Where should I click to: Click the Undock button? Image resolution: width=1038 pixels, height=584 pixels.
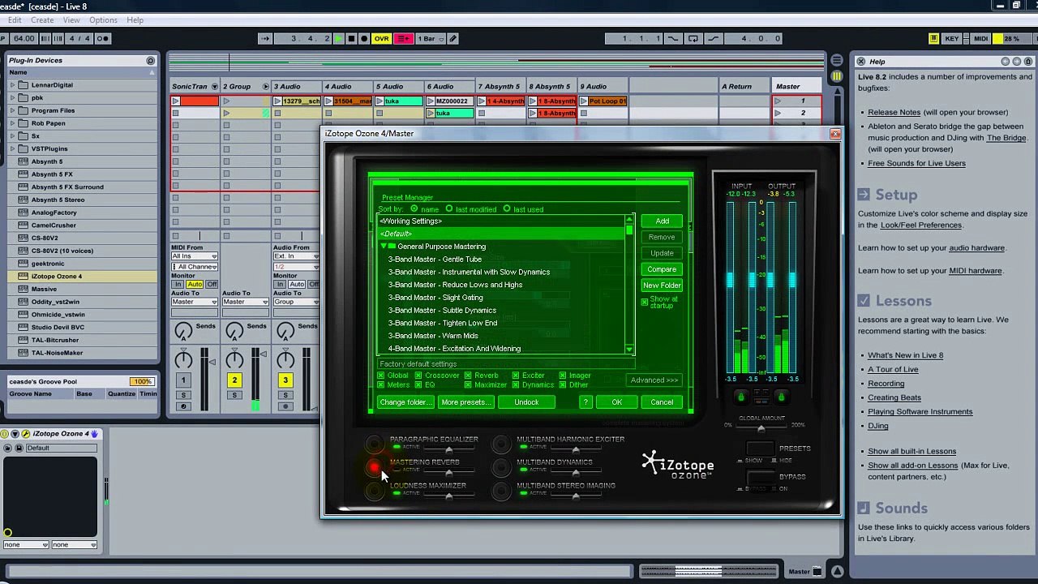(x=526, y=402)
